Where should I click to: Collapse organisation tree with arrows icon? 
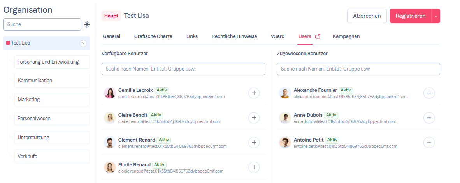click(87, 24)
